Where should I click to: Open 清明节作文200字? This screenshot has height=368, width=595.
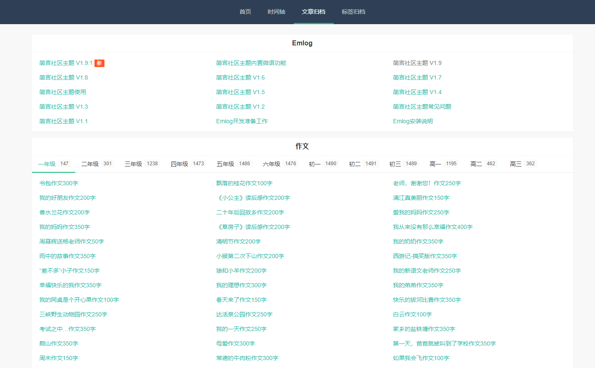tap(238, 241)
